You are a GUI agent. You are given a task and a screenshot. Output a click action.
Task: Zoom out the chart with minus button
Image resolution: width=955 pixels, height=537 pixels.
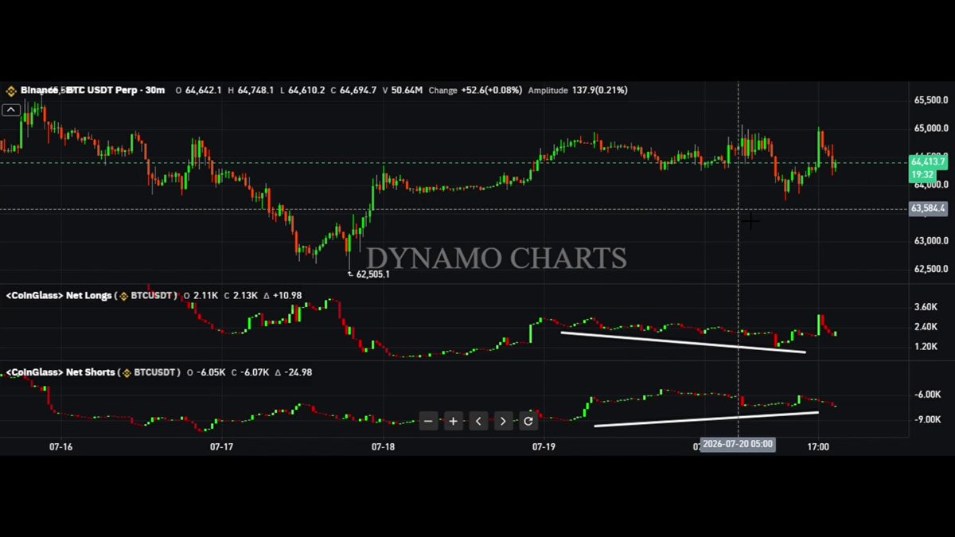[x=428, y=421]
